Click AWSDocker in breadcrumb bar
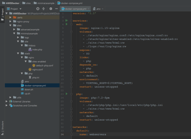The image size is (191, 139). (11, 3)
